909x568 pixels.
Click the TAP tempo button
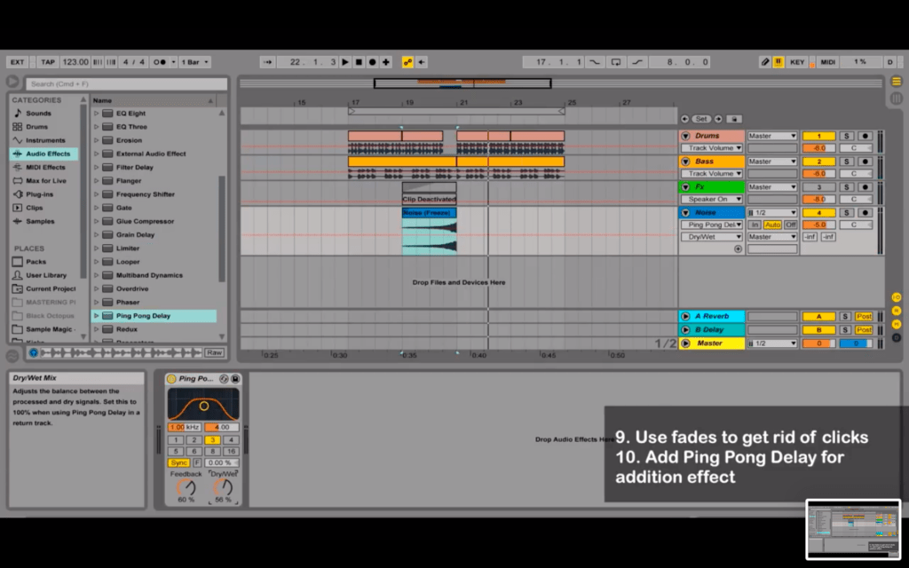pyautogui.click(x=48, y=62)
